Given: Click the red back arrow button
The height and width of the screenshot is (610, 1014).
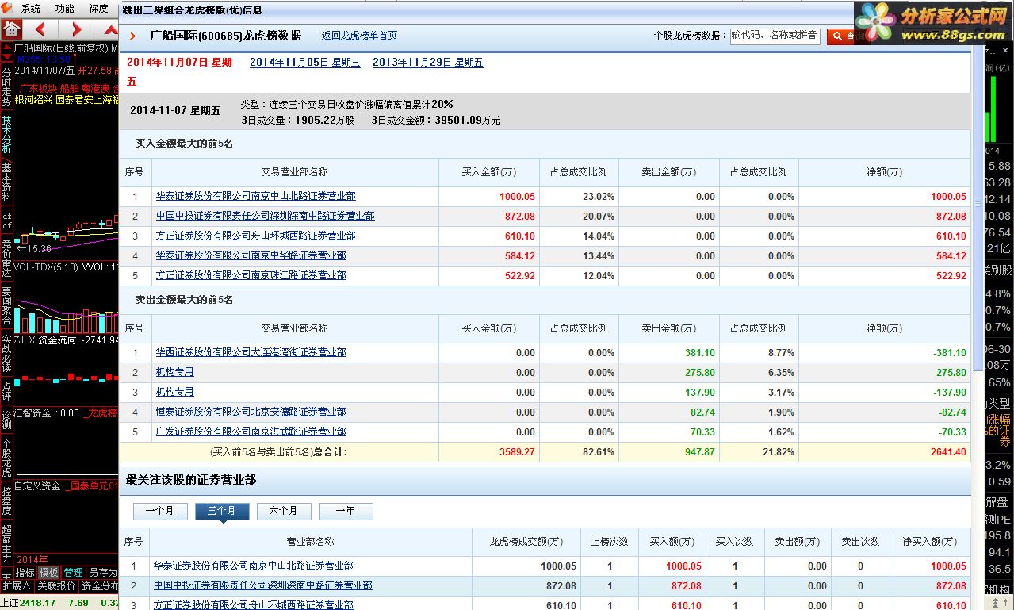Looking at the screenshot, I should click(40, 30).
